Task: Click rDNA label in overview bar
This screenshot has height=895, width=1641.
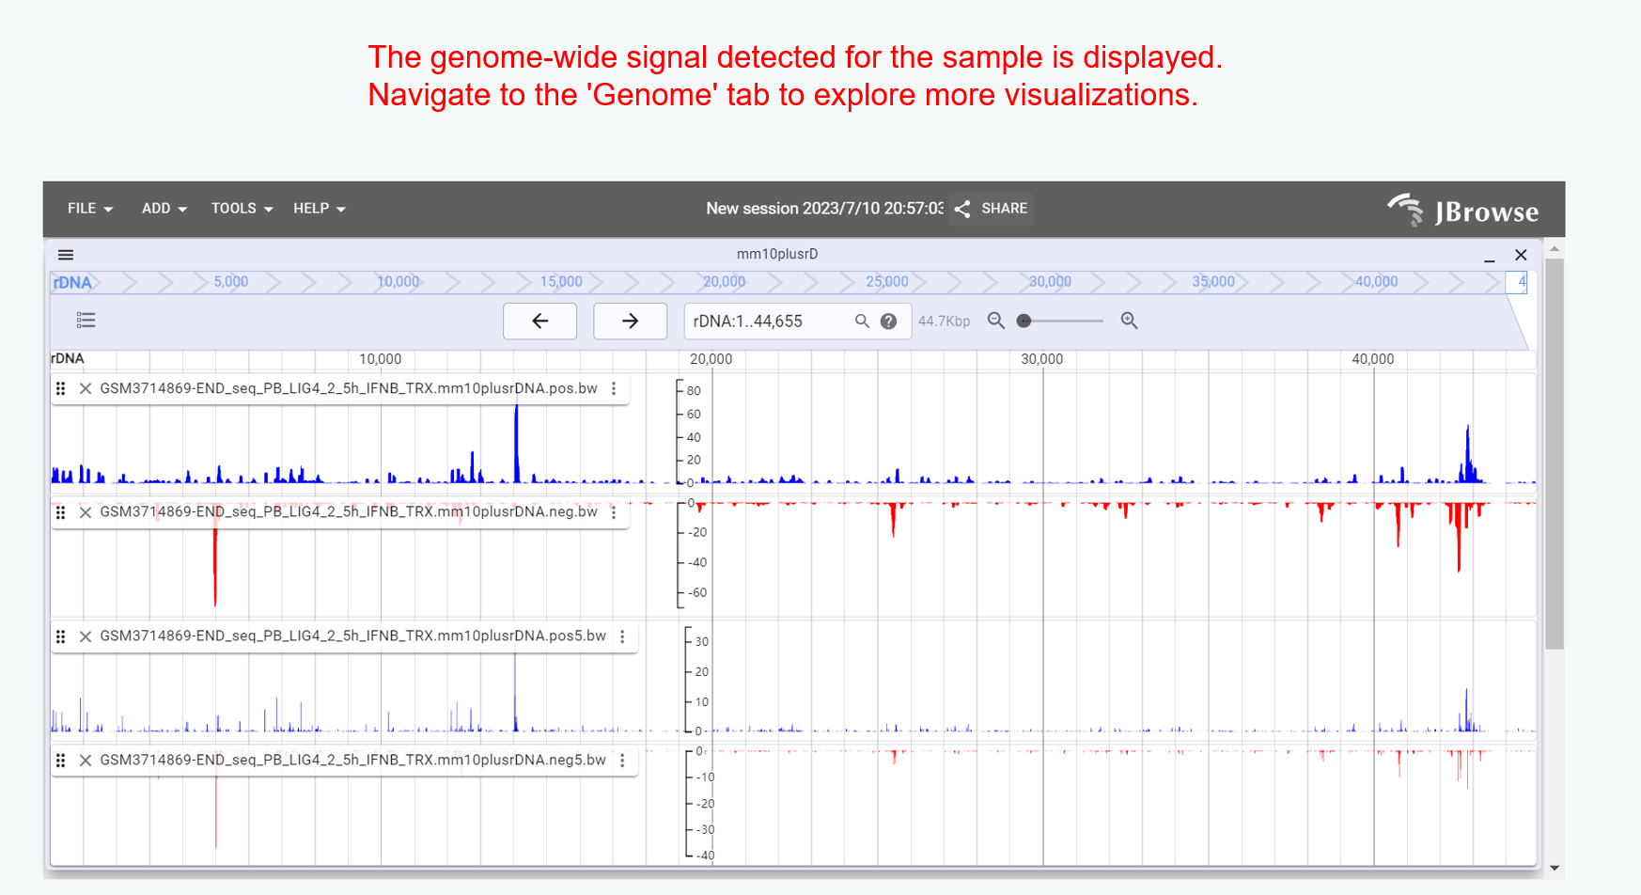Action: pyautogui.click(x=72, y=282)
